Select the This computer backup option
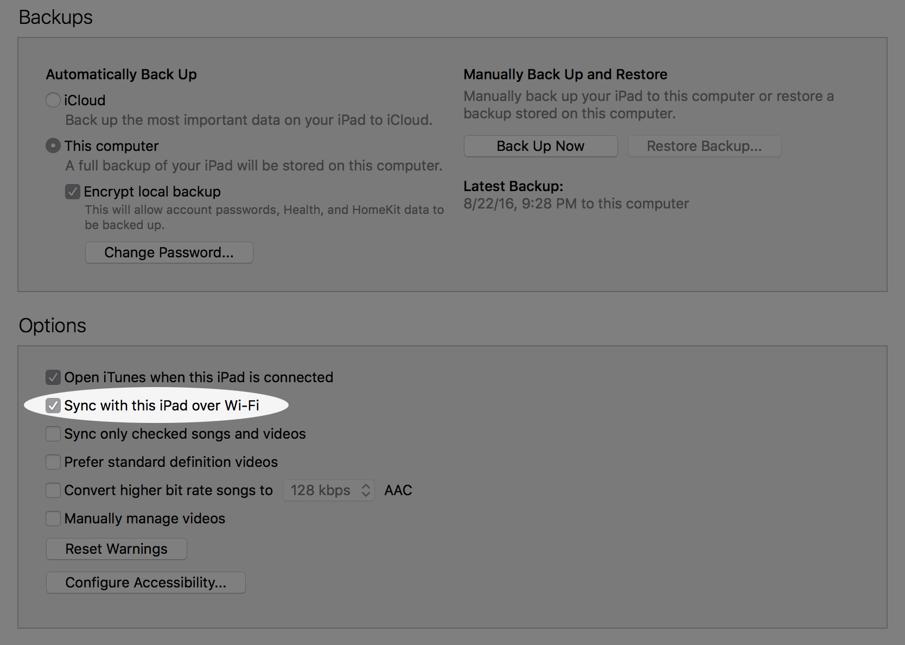905x645 pixels. 53,146
